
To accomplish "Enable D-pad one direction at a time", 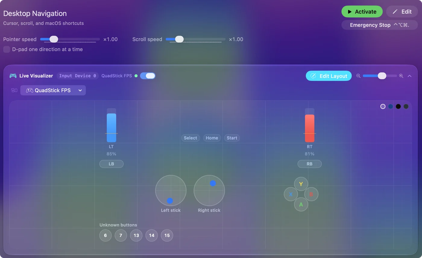I will (7, 49).
